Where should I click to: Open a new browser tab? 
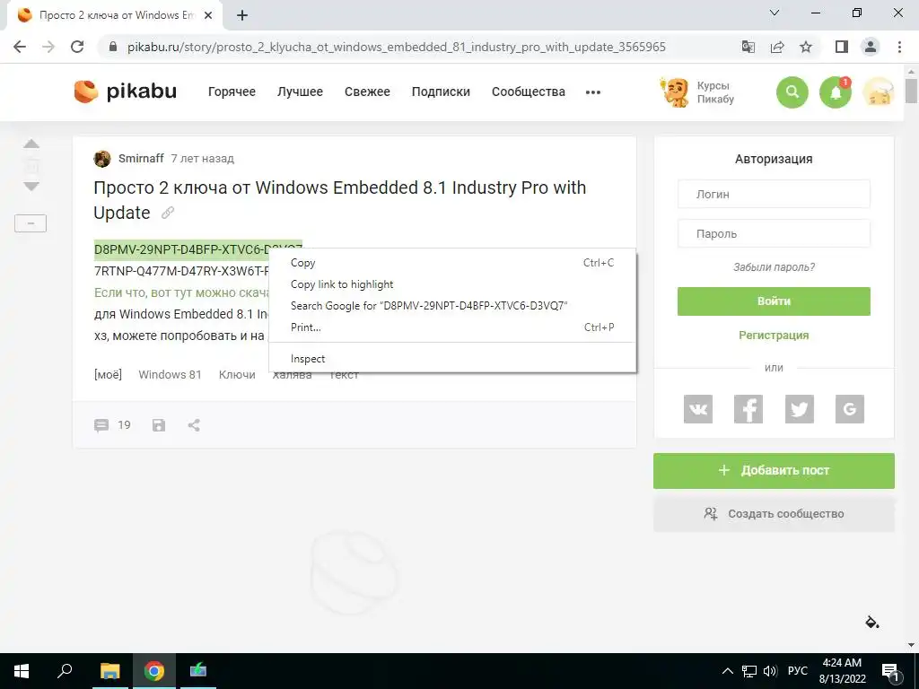pyautogui.click(x=242, y=16)
